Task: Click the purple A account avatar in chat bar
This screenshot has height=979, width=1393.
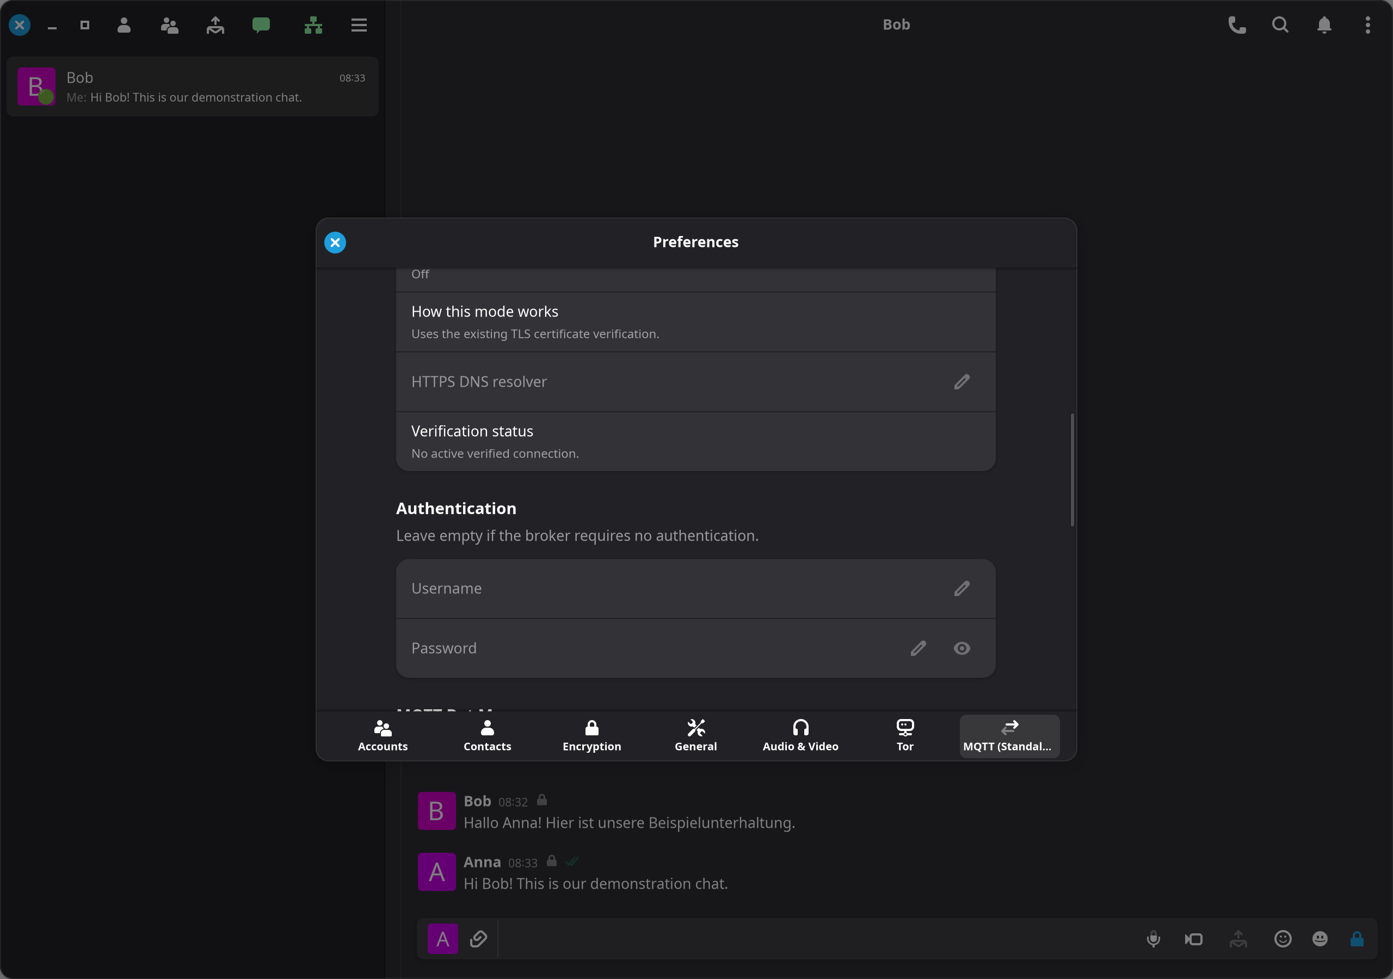Action: 443,939
